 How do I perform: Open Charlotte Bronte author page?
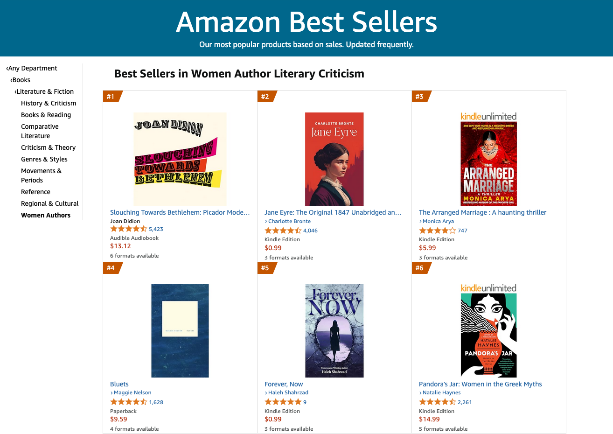tap(289, 221)
